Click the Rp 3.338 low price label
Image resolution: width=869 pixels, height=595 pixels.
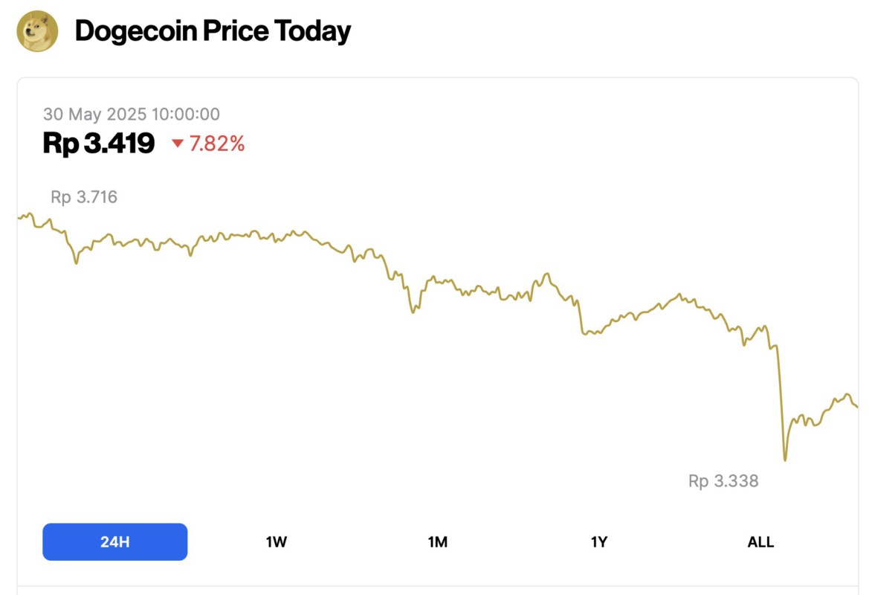coord(723,480)
